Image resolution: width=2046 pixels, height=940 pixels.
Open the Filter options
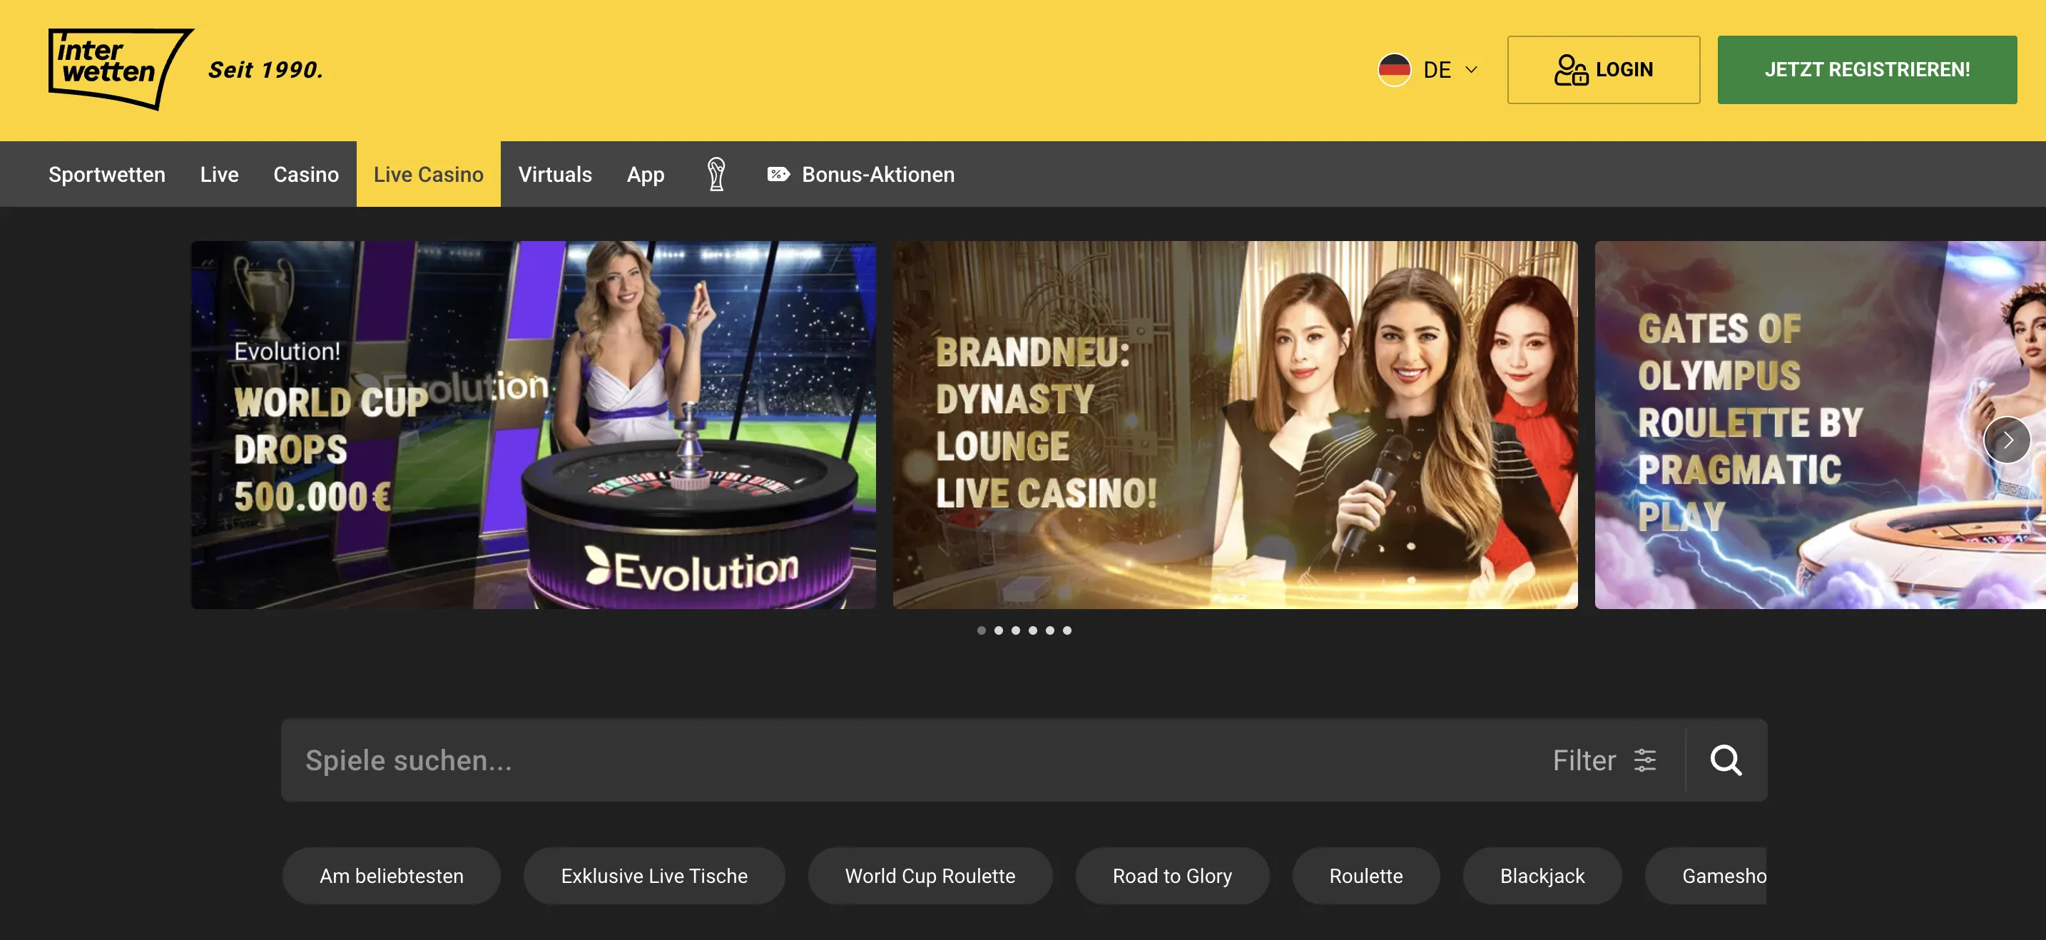pos(1604,760)
